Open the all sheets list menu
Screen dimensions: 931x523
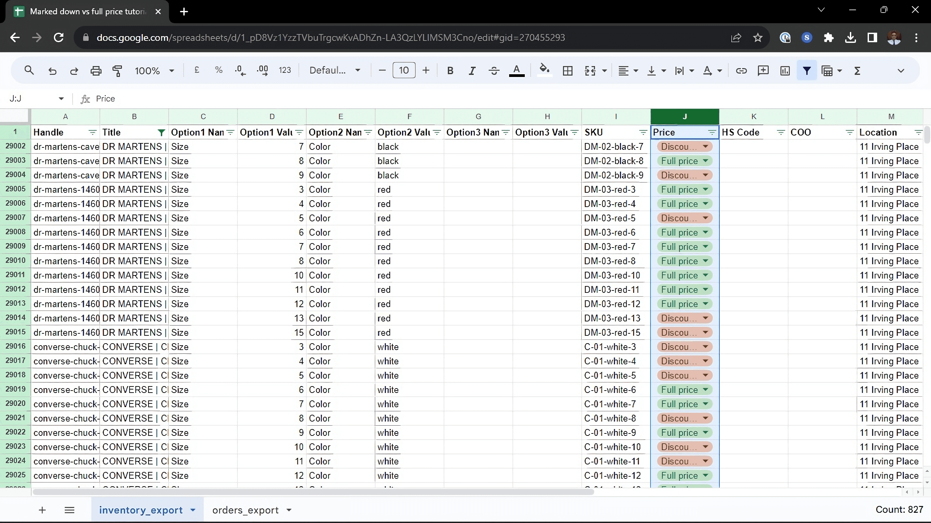pyautogui.click(x=70, y=510)
